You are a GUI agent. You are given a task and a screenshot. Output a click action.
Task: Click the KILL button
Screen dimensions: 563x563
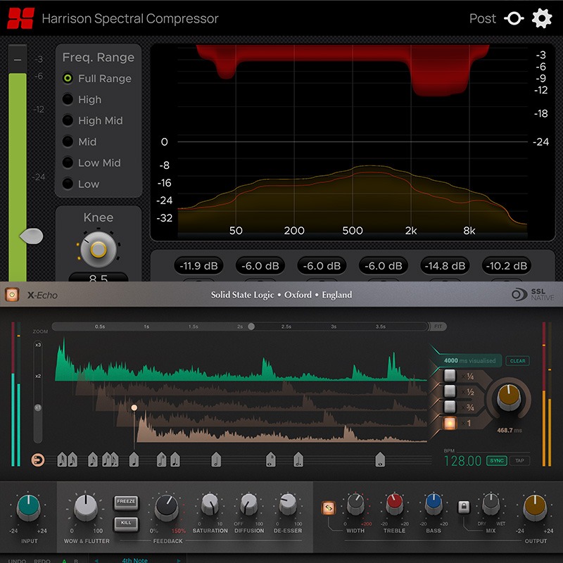(x=126, y=523)
